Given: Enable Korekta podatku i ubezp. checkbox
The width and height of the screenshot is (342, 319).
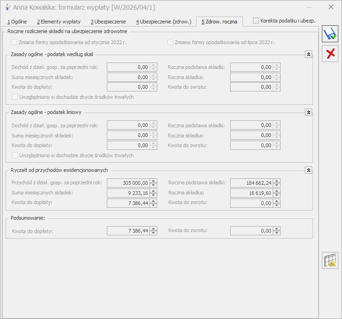Looking at the screenshot, I should point(256,21).
